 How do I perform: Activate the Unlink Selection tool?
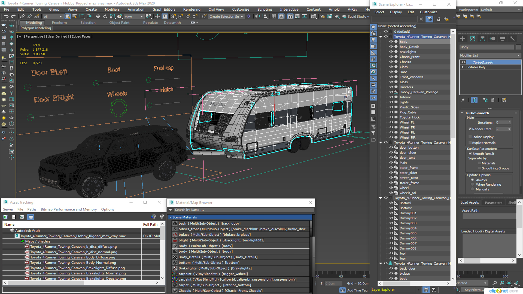[30, 17]
